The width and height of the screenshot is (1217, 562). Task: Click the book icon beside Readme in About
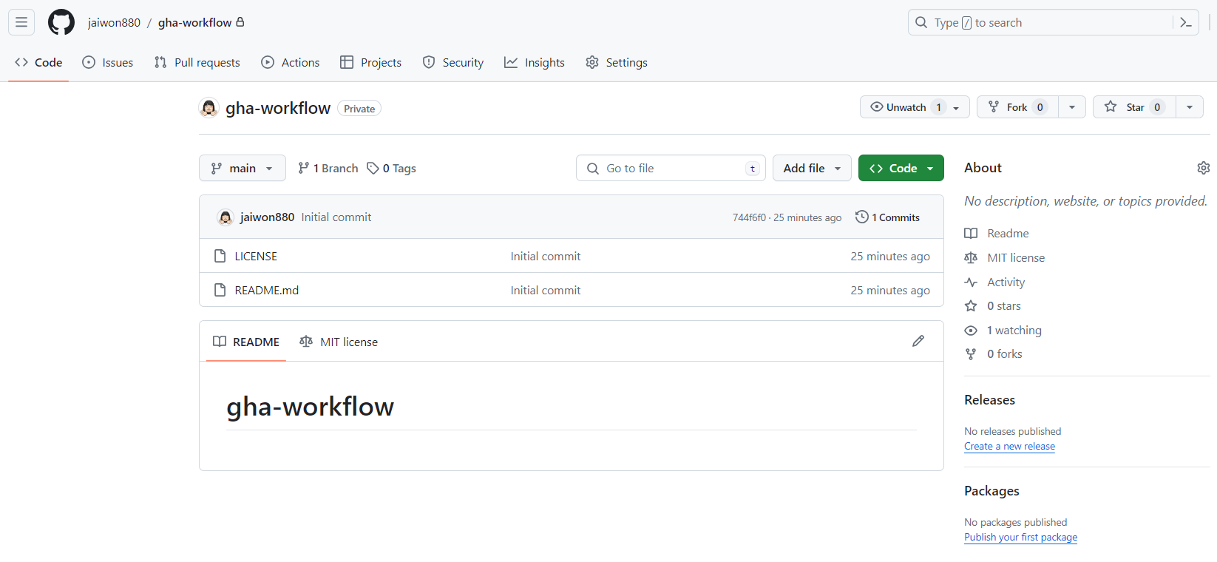click(971, 233)
